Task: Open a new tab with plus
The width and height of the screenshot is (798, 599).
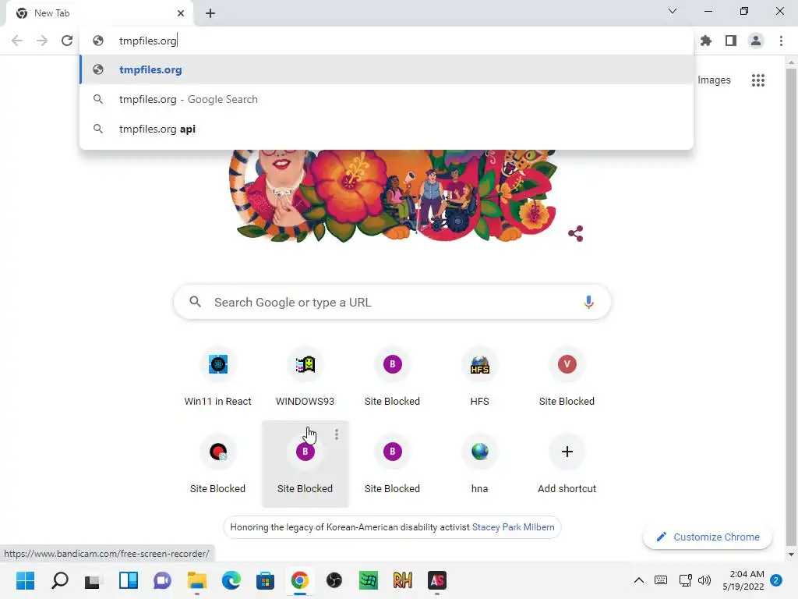Action: point(210,13)
